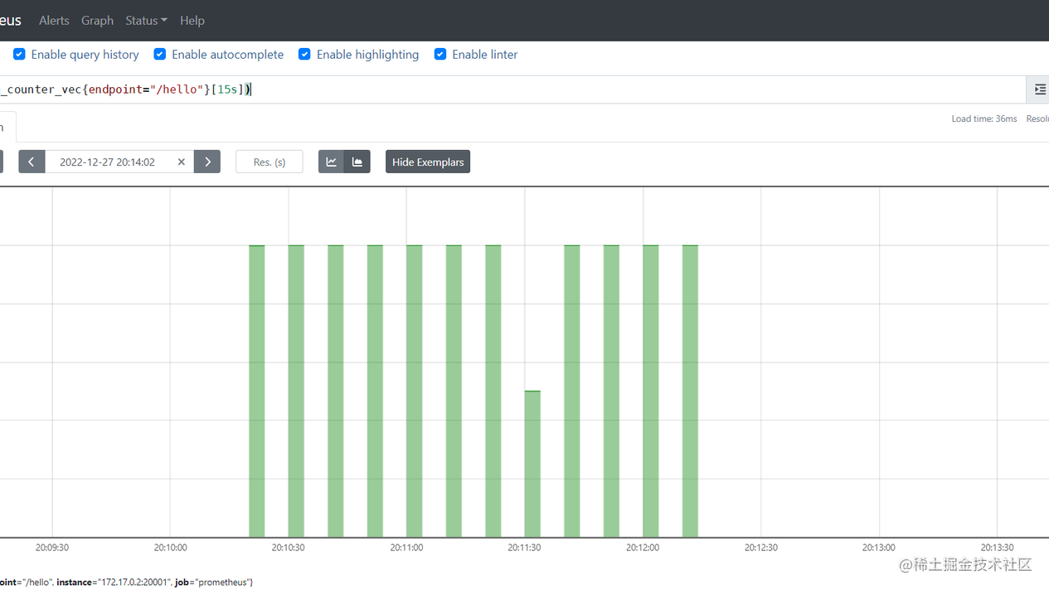
Task: Select the line graph display icon
Action: pyautogui.click(x=331, y=161)
